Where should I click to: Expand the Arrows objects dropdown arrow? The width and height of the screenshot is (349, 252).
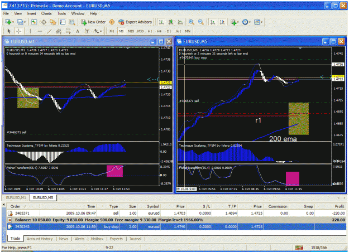coord(101,31)
